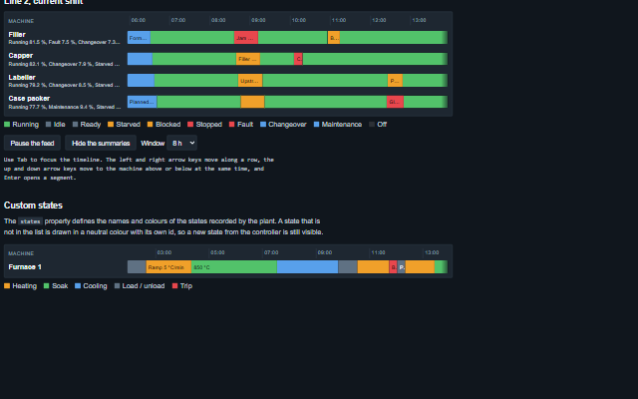Click the Changeover legend swatch
Image resolution: width=638 pixels, height=399 pixels.
263,124
